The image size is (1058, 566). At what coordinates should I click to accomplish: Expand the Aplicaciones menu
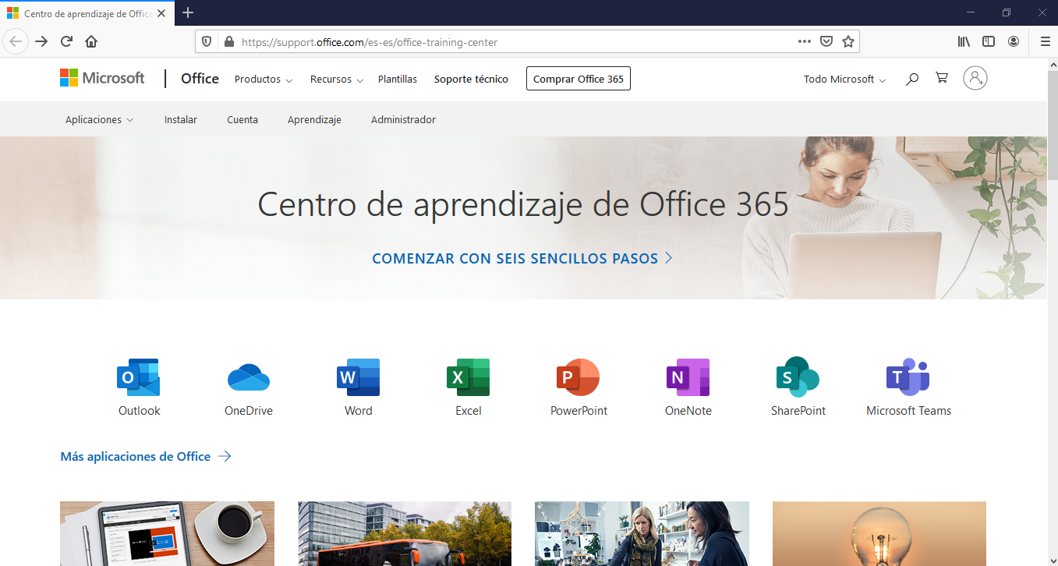pyautogui.click(x=99, y=119)
